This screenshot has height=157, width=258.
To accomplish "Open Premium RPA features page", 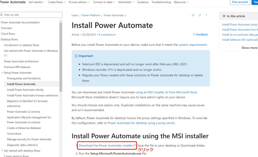I will tap(17, 67).
